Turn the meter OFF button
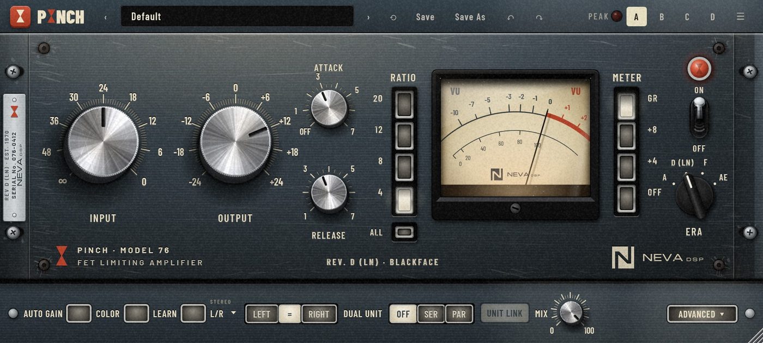This screenshot has height=343, width=763. click(627, 198)
